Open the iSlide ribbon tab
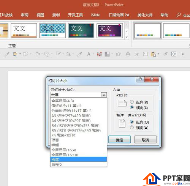The image size is (190, 186). click(95, 15)
